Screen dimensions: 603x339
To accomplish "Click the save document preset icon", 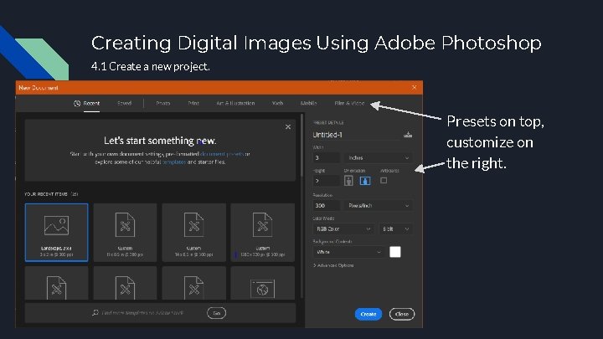I will (x=408, y=135).
